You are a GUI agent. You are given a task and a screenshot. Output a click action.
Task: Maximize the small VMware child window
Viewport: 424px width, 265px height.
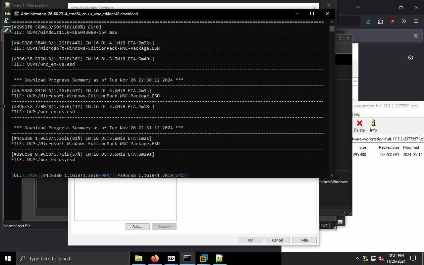(340, 38)
